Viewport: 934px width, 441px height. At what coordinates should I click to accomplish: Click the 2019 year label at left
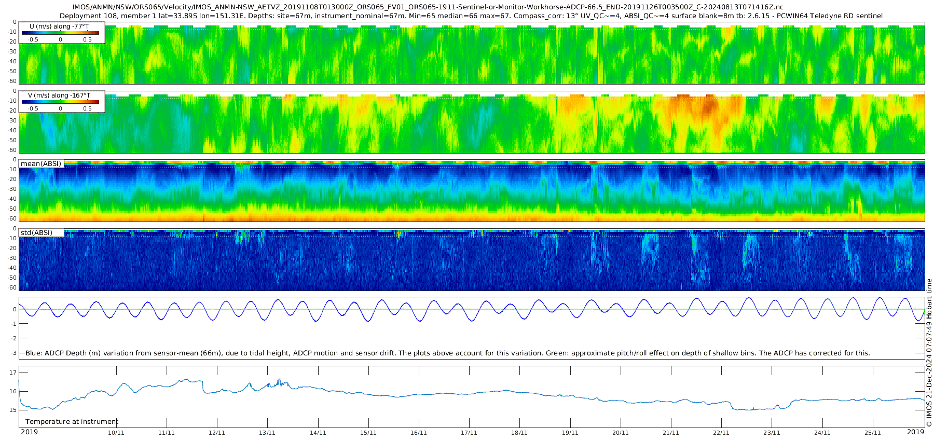29,432
